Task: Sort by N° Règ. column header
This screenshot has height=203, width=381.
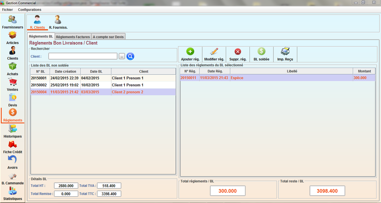Action: 190,71
